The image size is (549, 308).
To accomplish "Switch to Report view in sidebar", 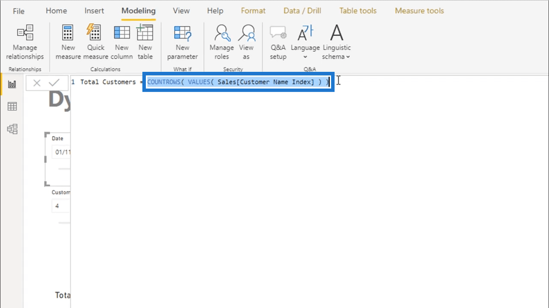I will (x=12, y=84).
